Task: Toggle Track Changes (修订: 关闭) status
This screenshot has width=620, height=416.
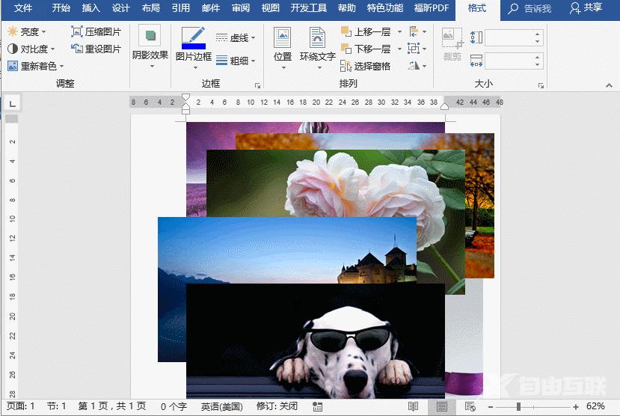Action: point(277,406)
